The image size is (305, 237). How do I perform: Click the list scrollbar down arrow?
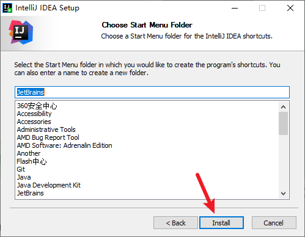click(x=283, y=193)
